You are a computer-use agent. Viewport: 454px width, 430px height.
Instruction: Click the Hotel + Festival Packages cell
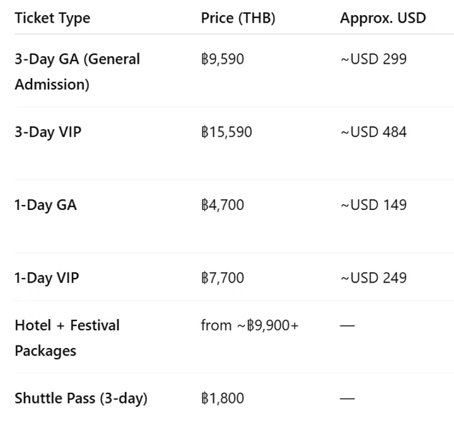[67, 338]
